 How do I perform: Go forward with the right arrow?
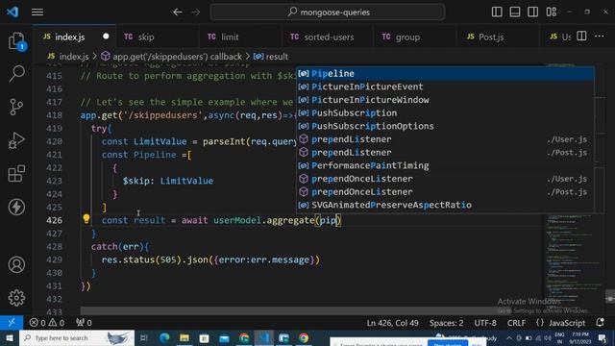click(195, 12)
